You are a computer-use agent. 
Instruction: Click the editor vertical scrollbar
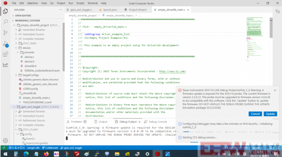pos(271,28)
